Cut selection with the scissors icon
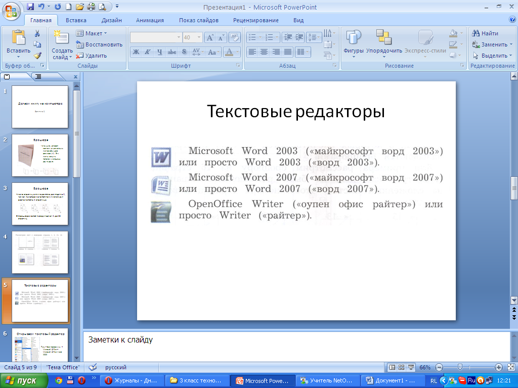This screenshot has width=518, height=388. [37, 33]
